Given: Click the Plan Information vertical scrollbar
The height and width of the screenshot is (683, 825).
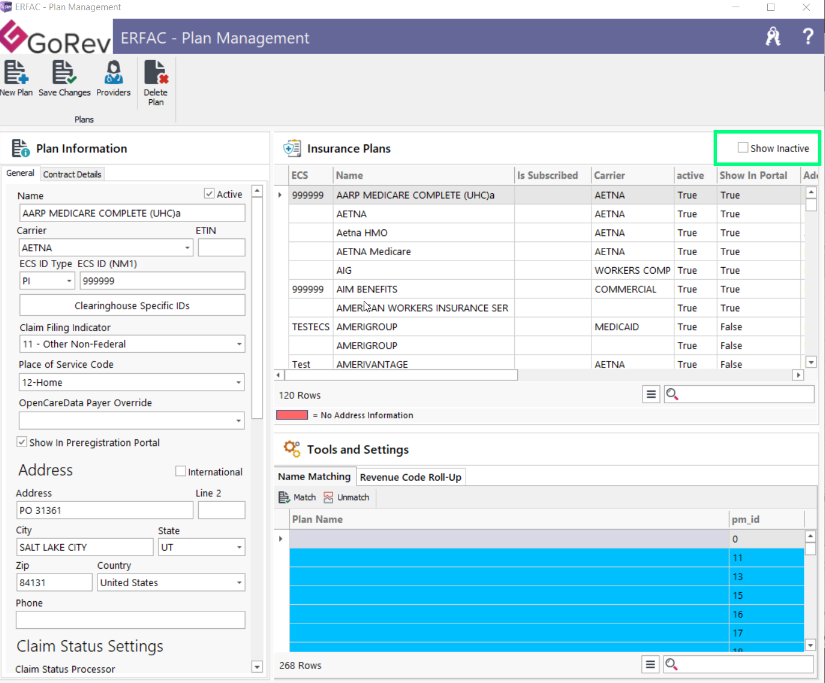Looking at the screenshot, I should coord(257,429).
